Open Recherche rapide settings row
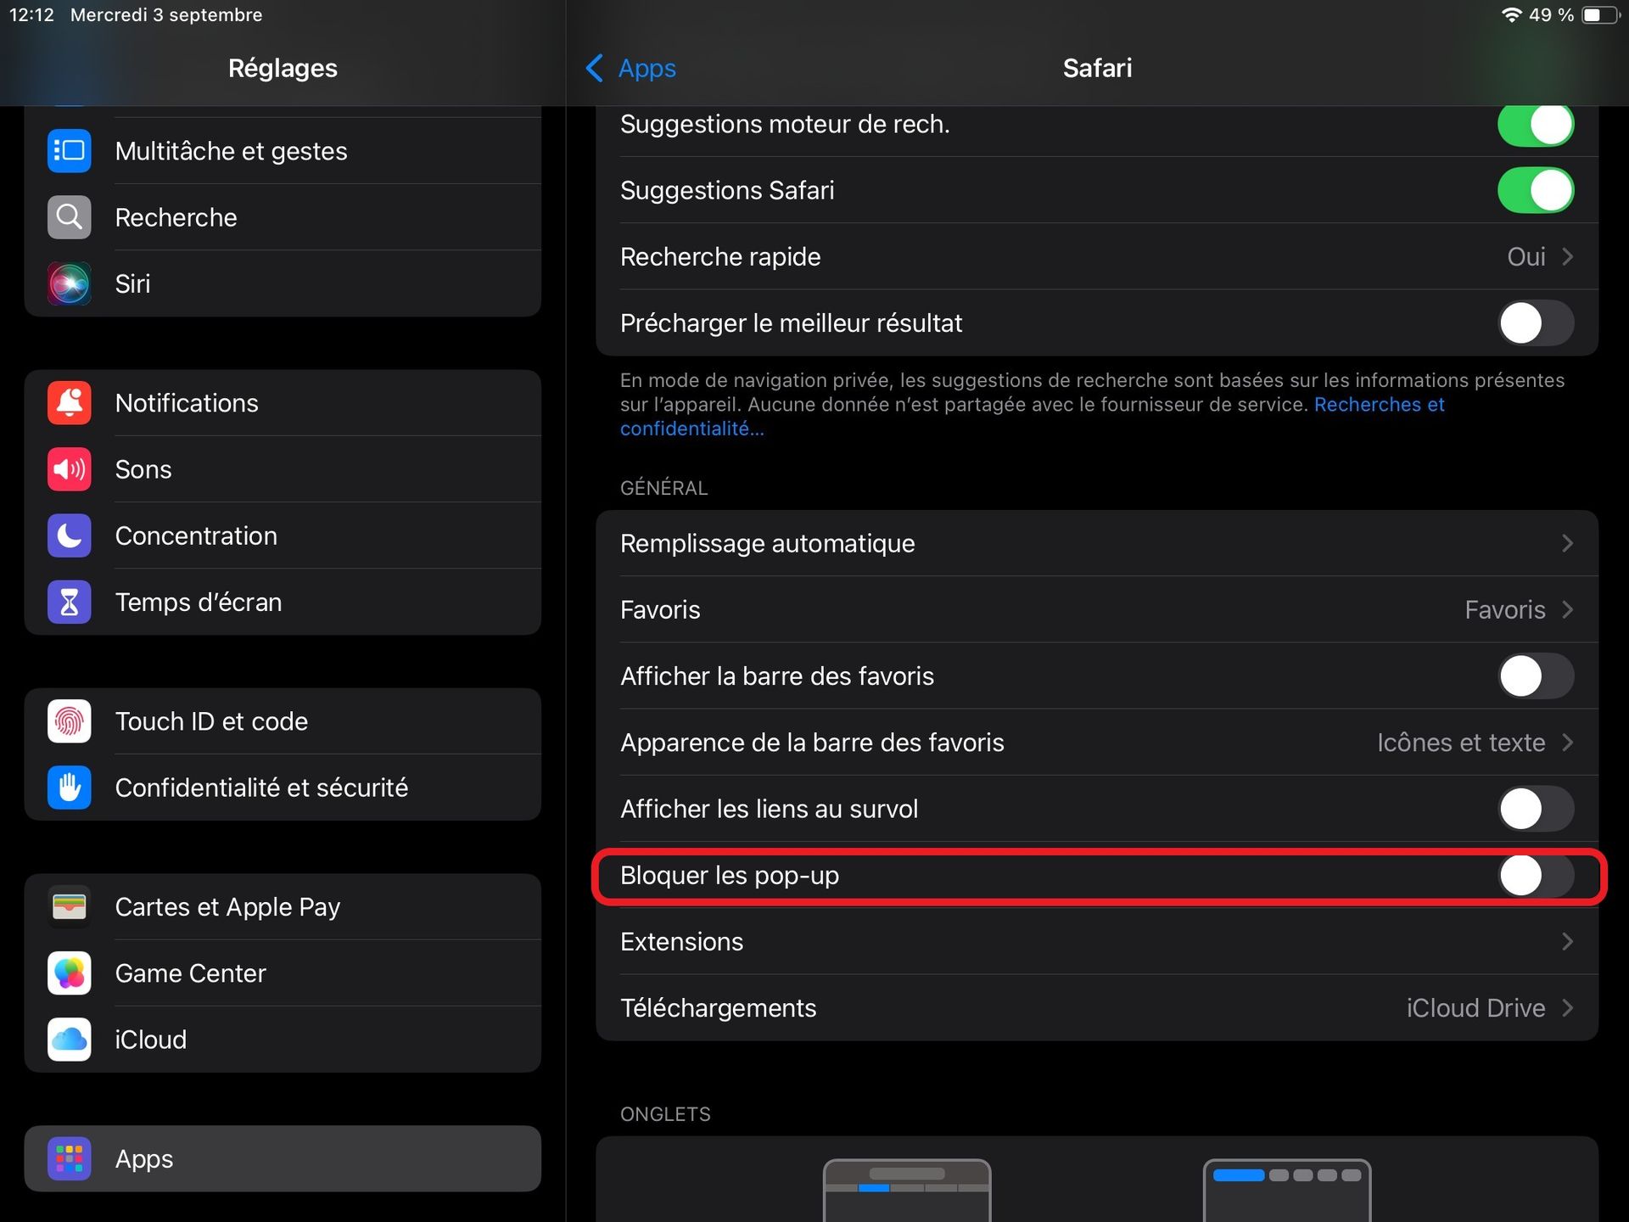Screen dimensions: 1629x1222 tap(1097, 256)
